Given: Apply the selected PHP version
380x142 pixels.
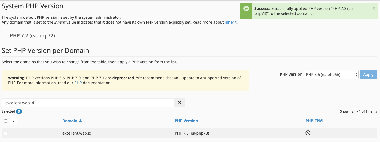Looking at the screenshot, I should 368,75.
